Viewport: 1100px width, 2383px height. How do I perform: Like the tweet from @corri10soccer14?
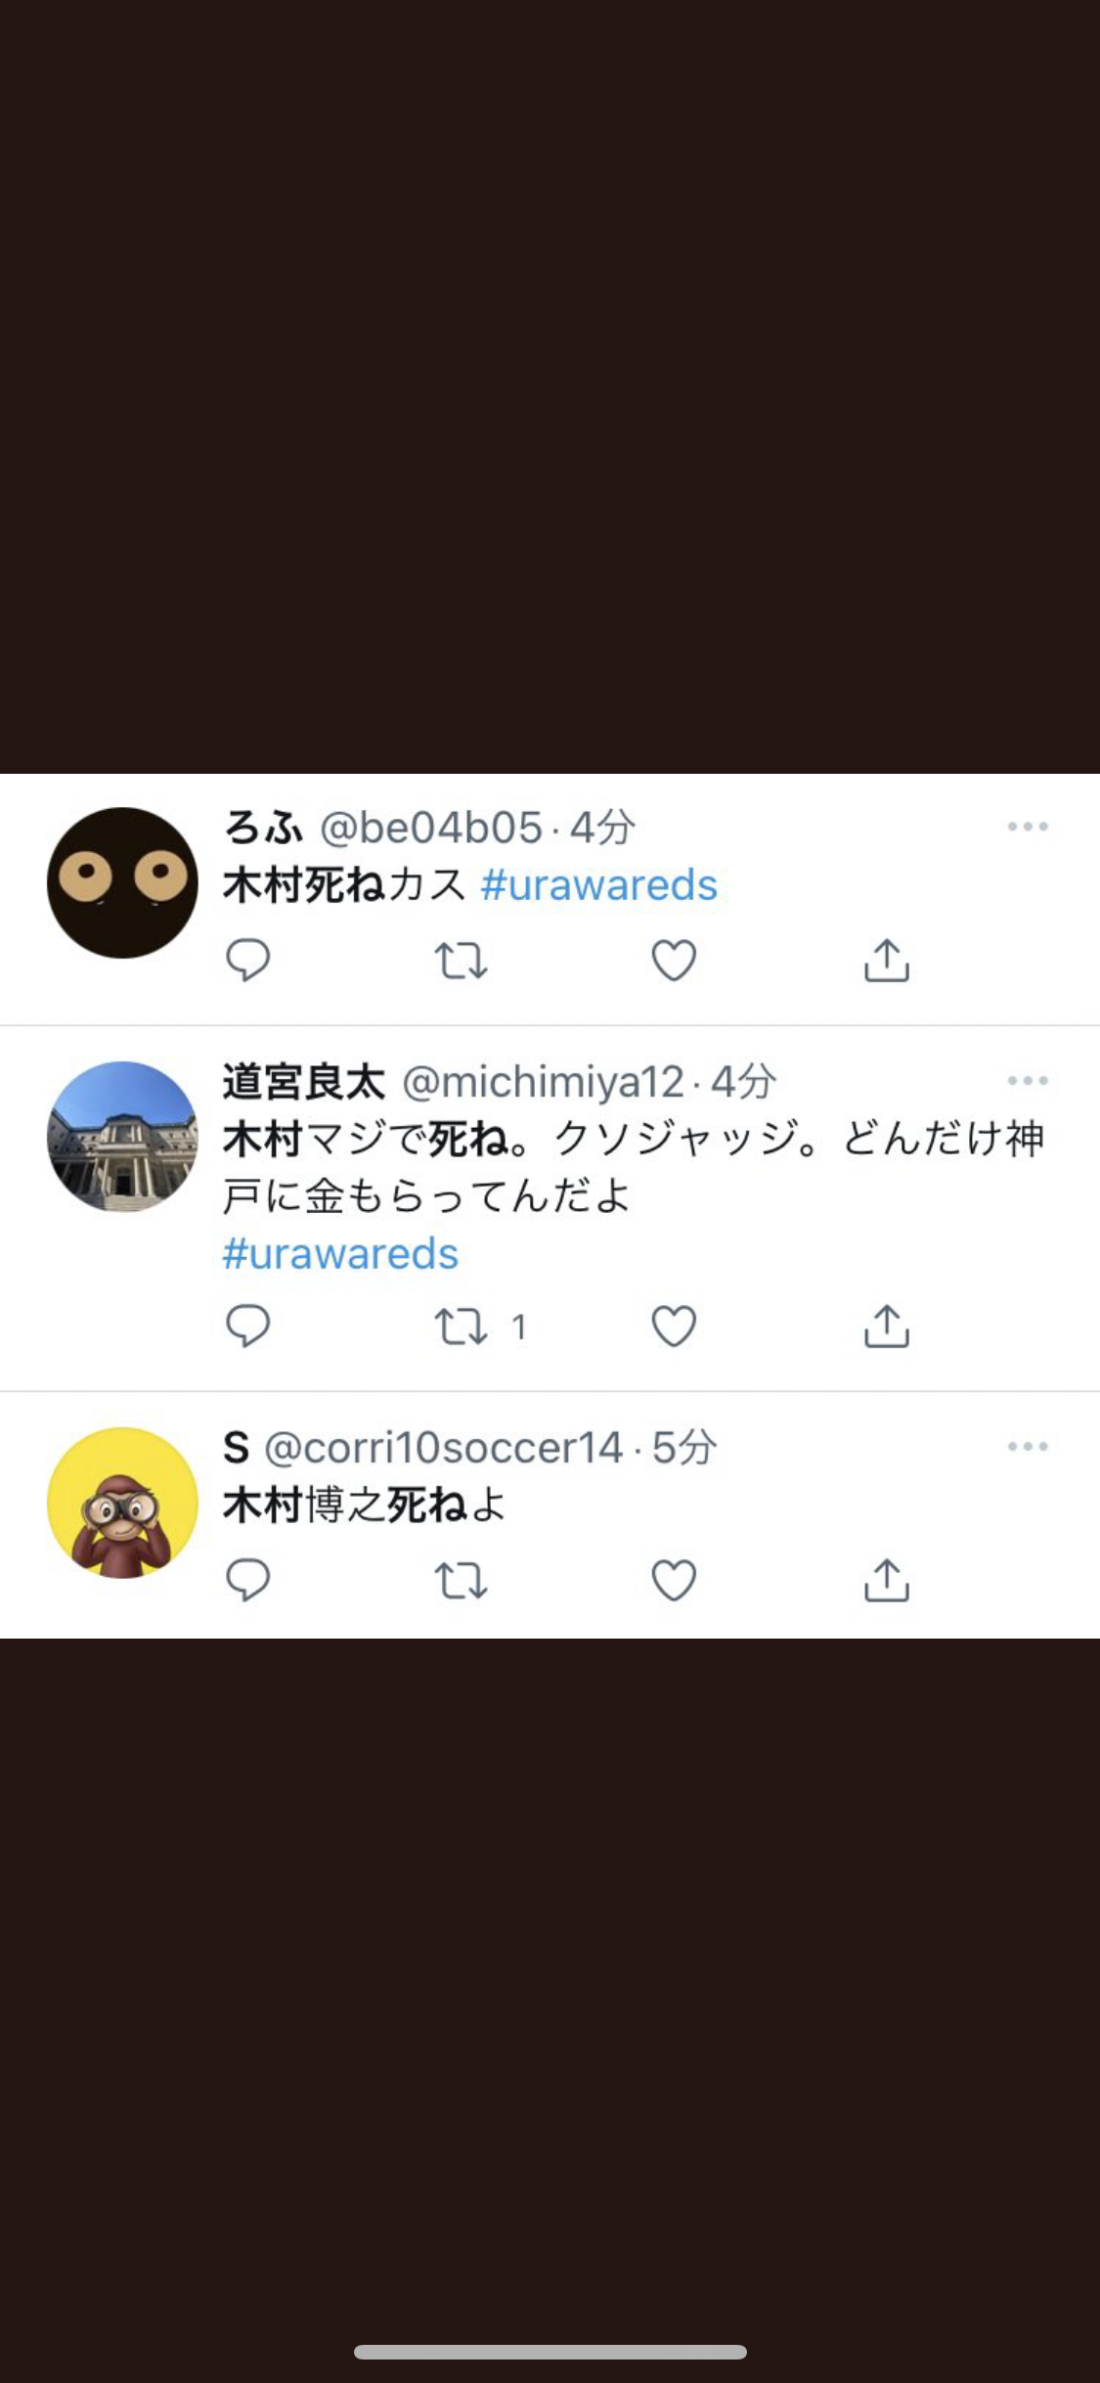(674, 1580)
